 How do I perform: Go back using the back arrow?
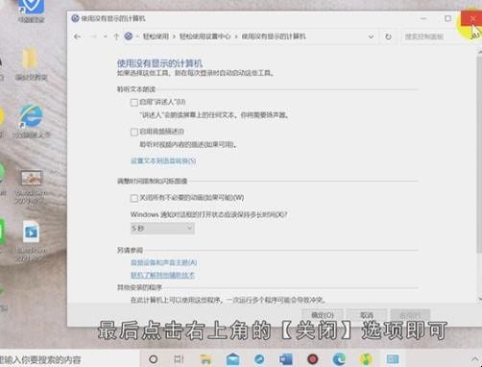[77, 37]
